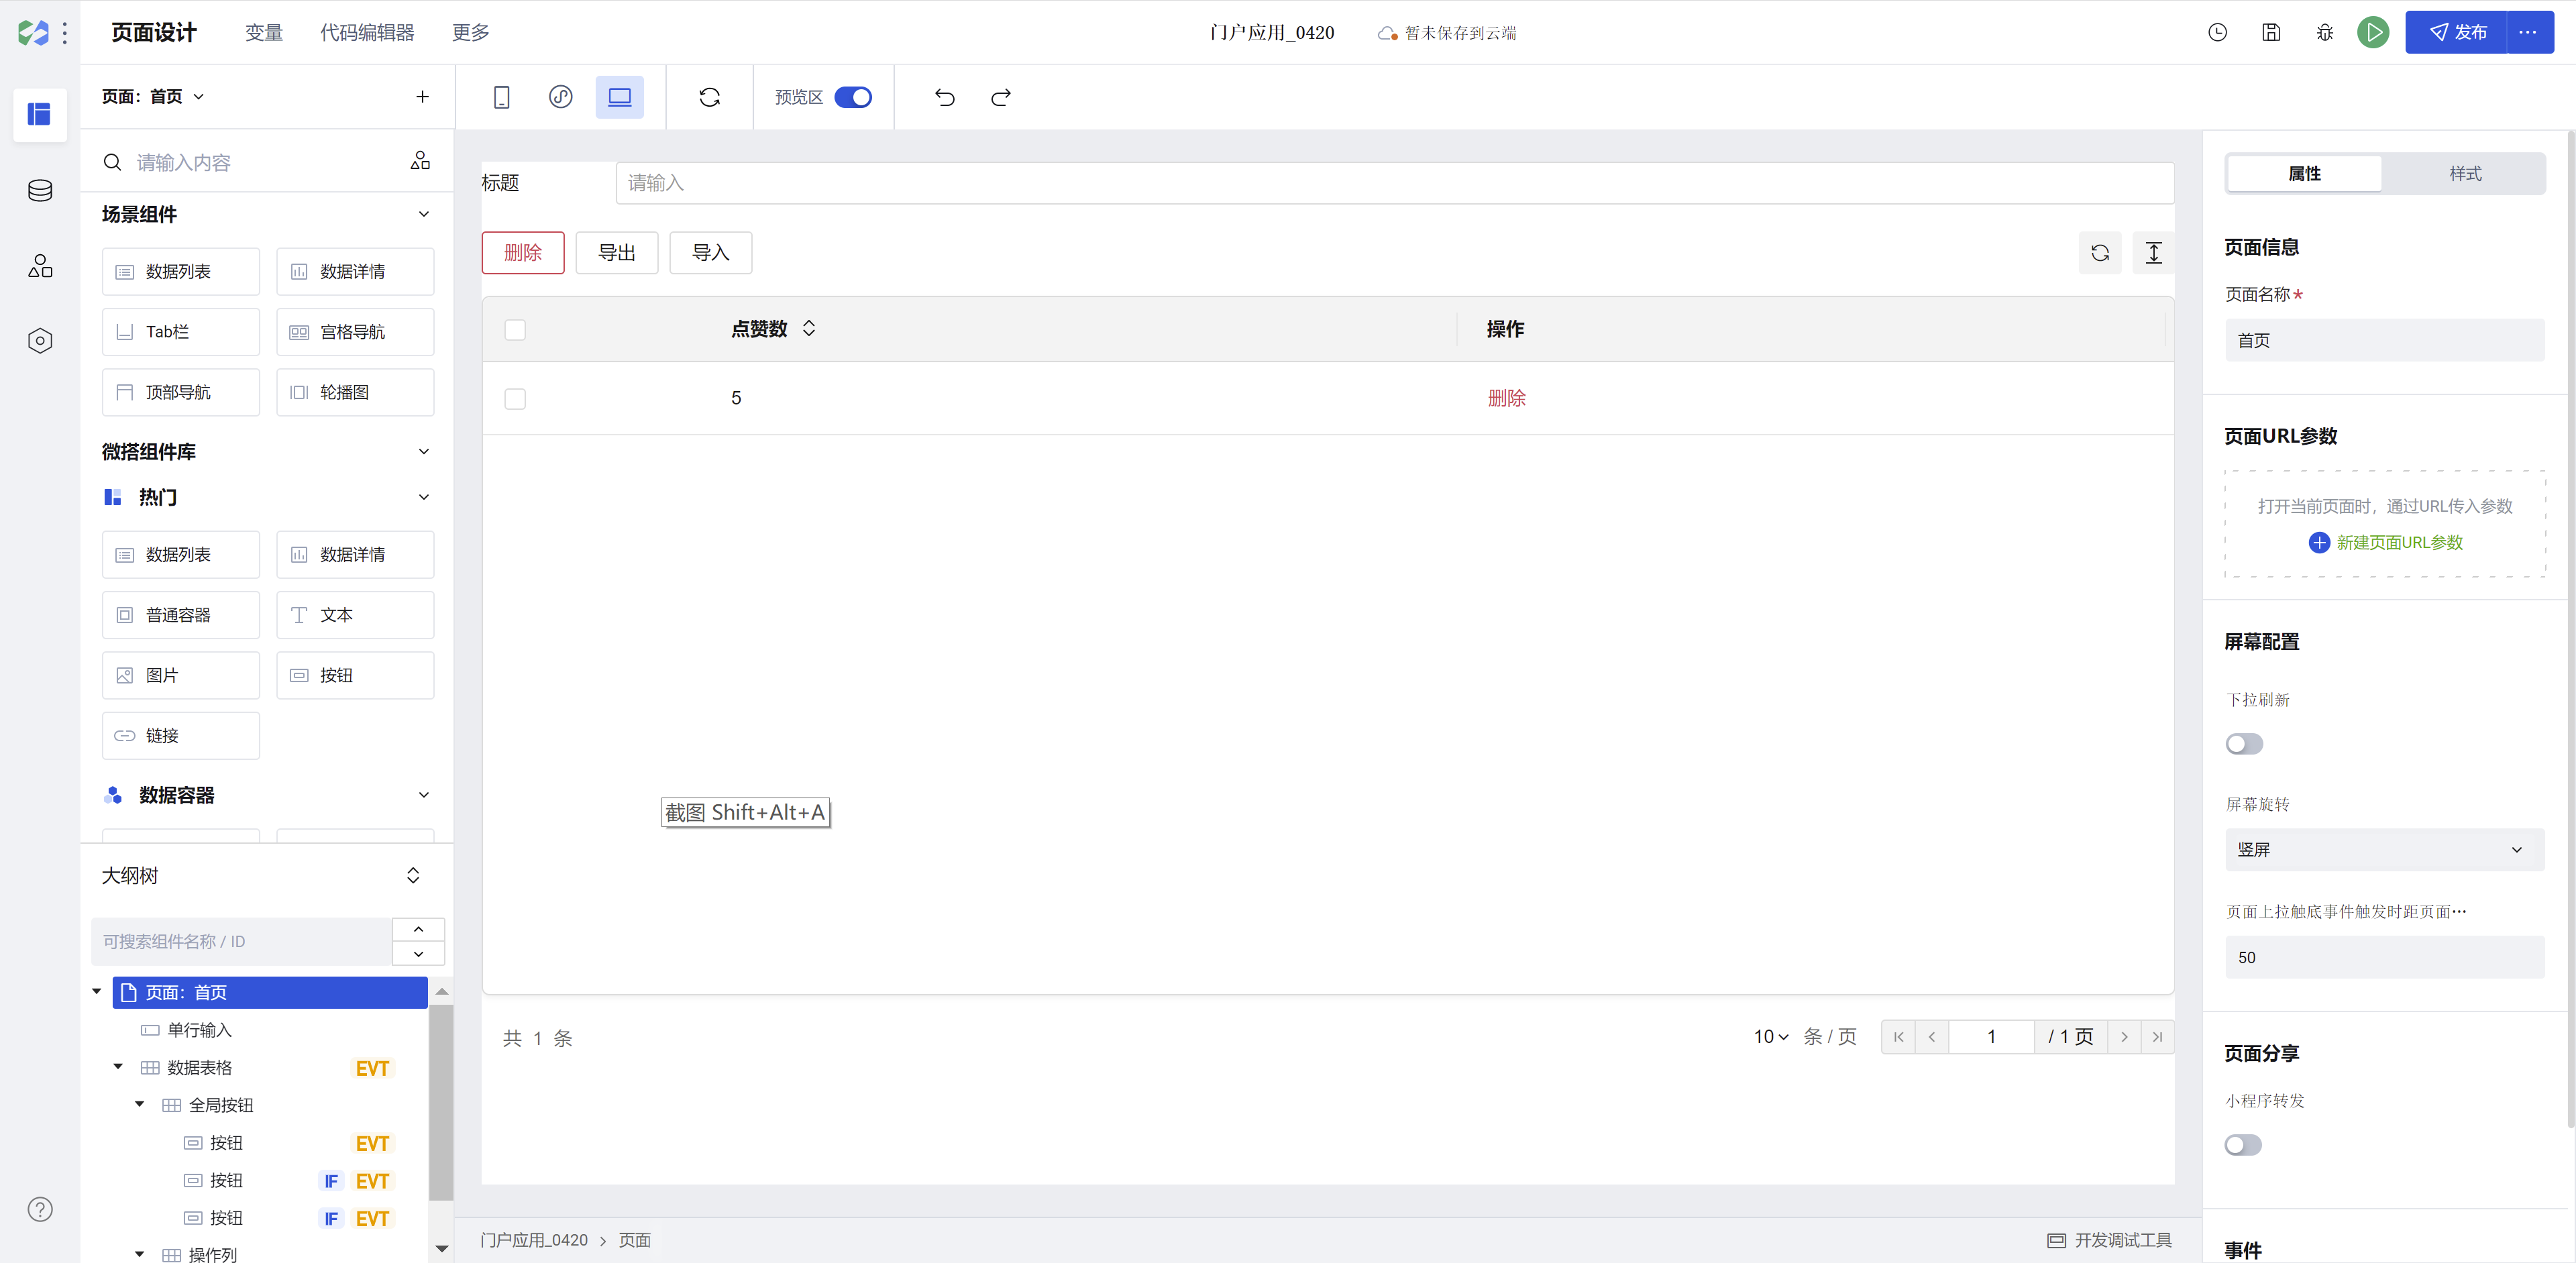This screenshot has height=1263, width=2576.
Task: Collapse the 微搭组件库 section
Action: (x=424, y=451)
